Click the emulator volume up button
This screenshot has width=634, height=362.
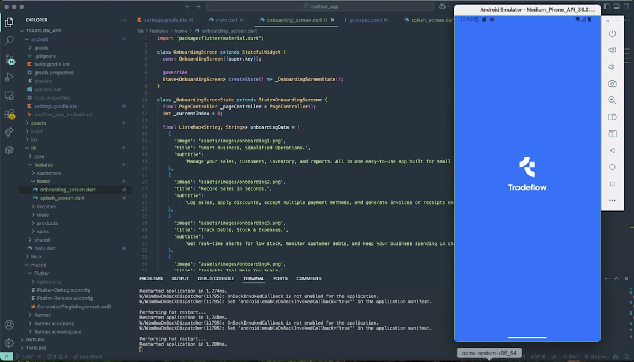612,50
